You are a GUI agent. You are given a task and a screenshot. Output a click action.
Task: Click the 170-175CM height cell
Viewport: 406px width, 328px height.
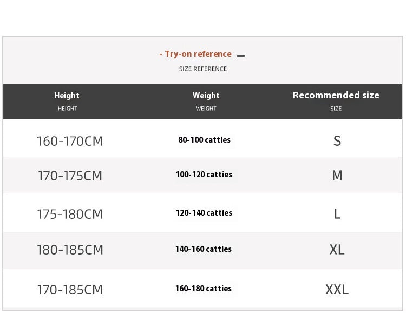click(70, 176)
